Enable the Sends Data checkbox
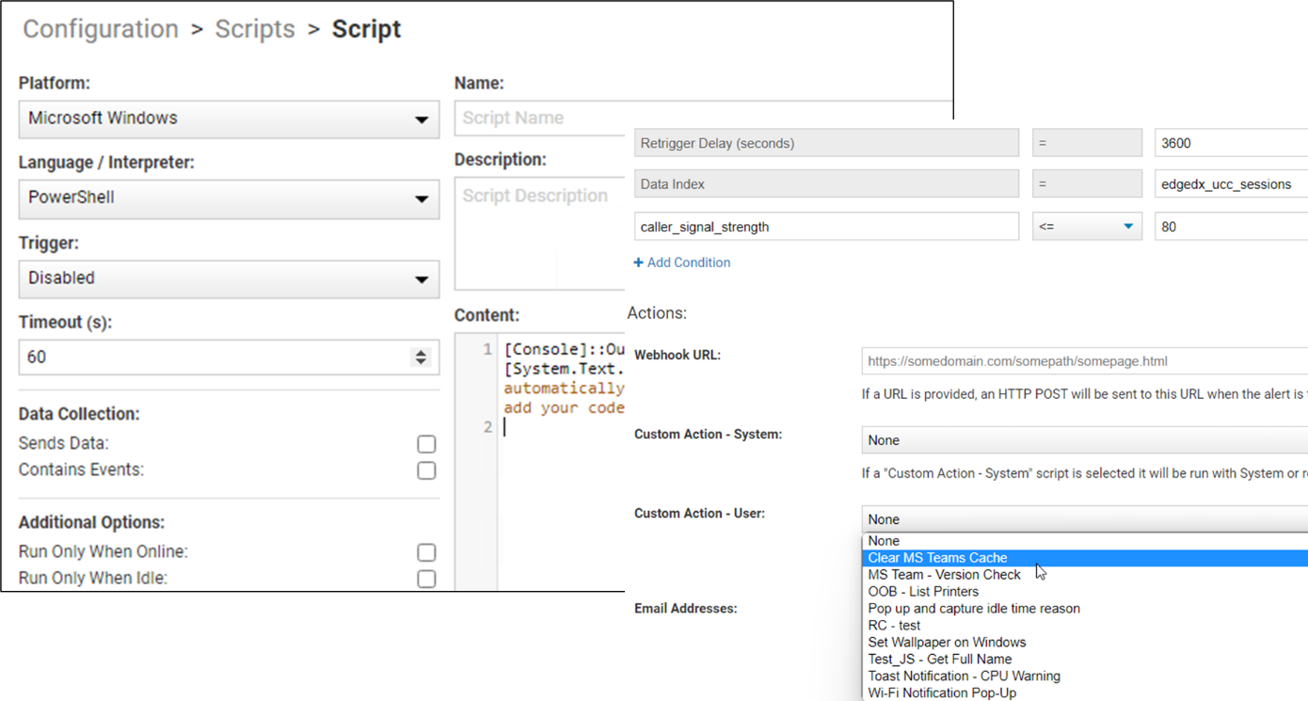The image size is (1308, 701). (x=426, y=444)
